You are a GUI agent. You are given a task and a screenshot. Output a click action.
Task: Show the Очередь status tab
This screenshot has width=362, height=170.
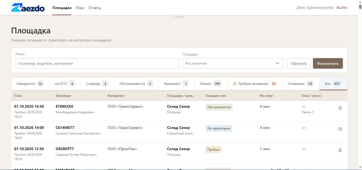[x=97, y=84]
